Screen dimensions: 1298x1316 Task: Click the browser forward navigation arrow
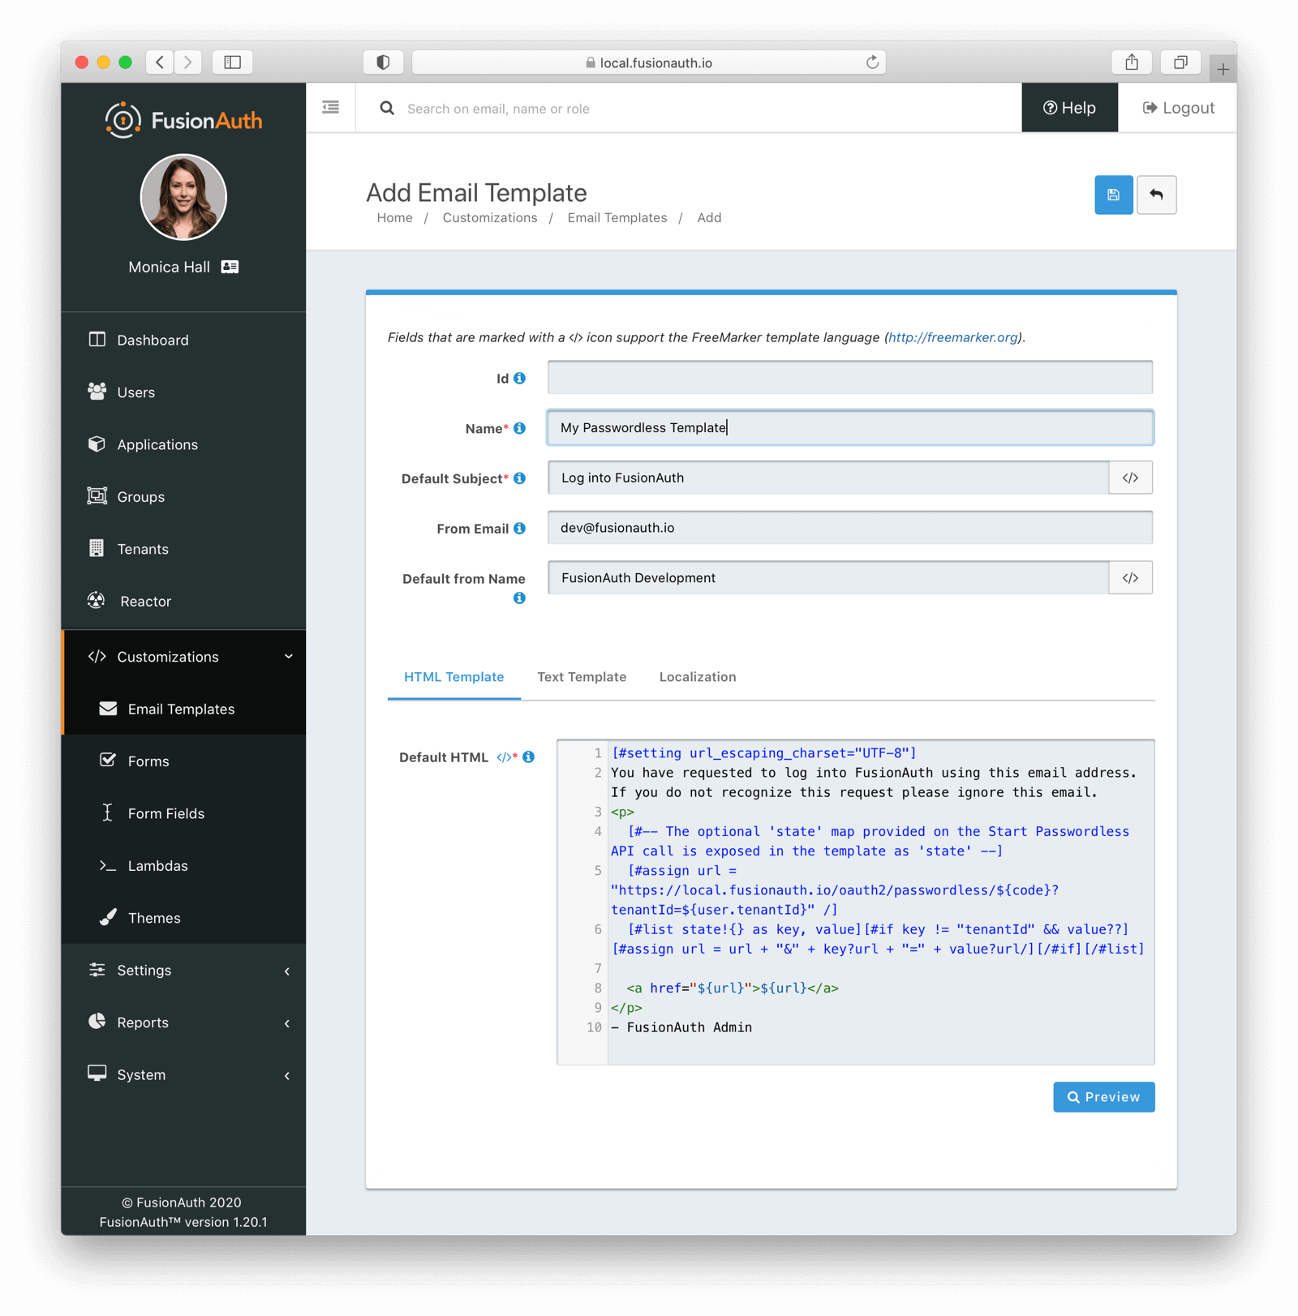click(x=188, y=62)
